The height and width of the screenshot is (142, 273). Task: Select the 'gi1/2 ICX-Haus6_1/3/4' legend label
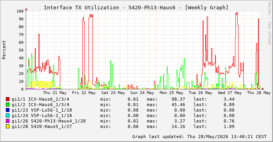[x=40, y=105]
